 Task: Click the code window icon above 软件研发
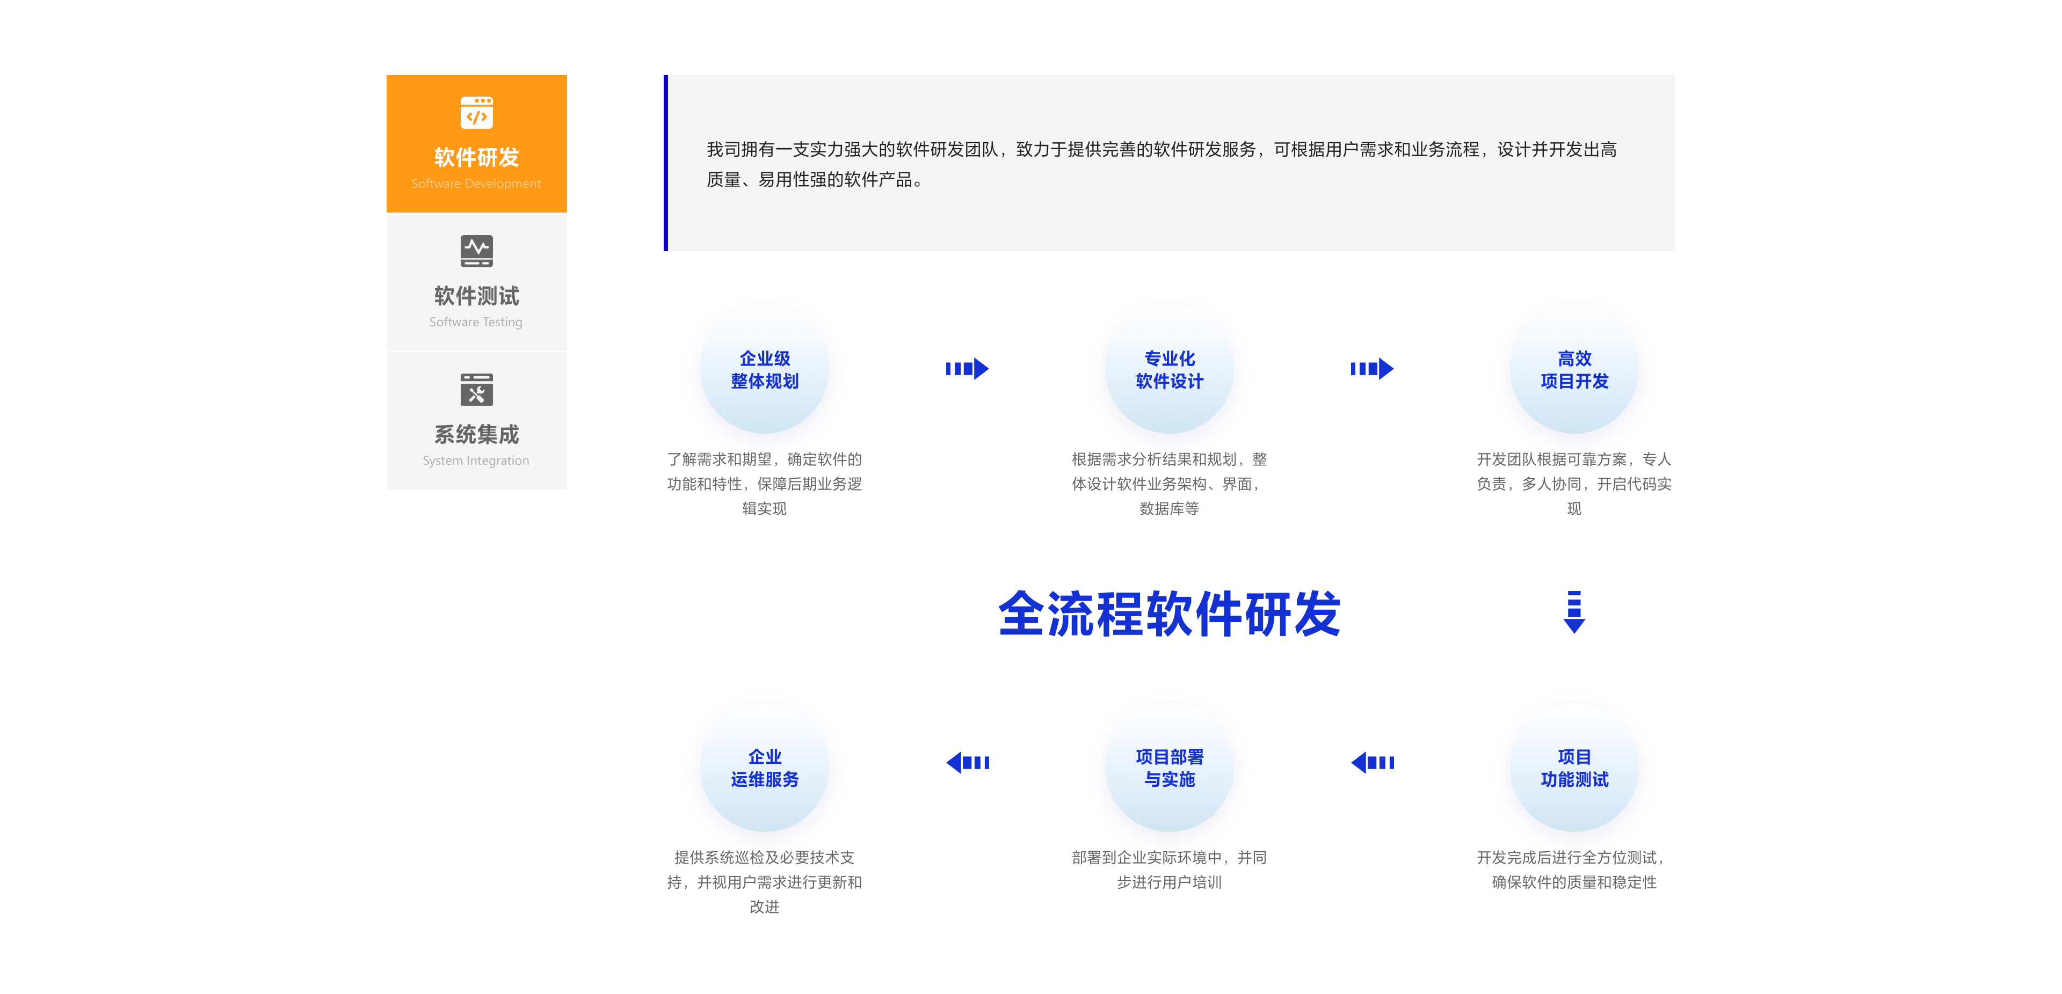click(x=476, y=113)
